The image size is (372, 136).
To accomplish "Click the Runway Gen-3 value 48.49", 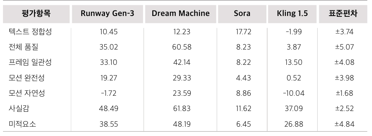I will (x=109, y=109).
